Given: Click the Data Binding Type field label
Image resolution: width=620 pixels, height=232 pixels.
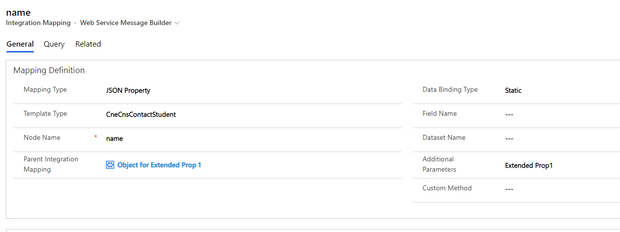Looking at the screenshot, I should tap(450, 90).
